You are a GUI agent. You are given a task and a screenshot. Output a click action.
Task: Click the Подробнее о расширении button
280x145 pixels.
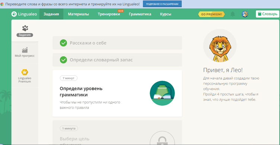(162, 4)
